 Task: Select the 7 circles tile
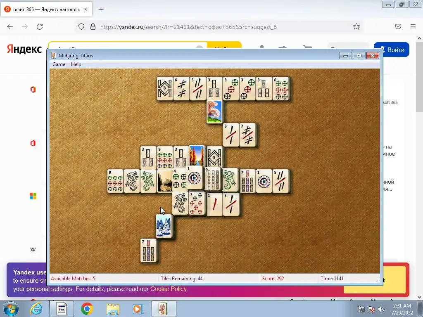197,203
